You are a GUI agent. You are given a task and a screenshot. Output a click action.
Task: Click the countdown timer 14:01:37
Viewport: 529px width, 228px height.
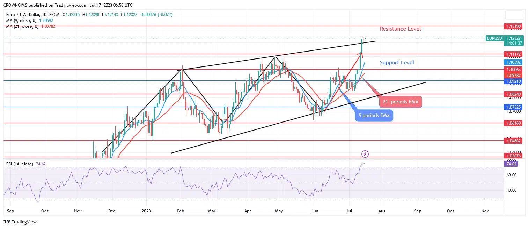514,43
